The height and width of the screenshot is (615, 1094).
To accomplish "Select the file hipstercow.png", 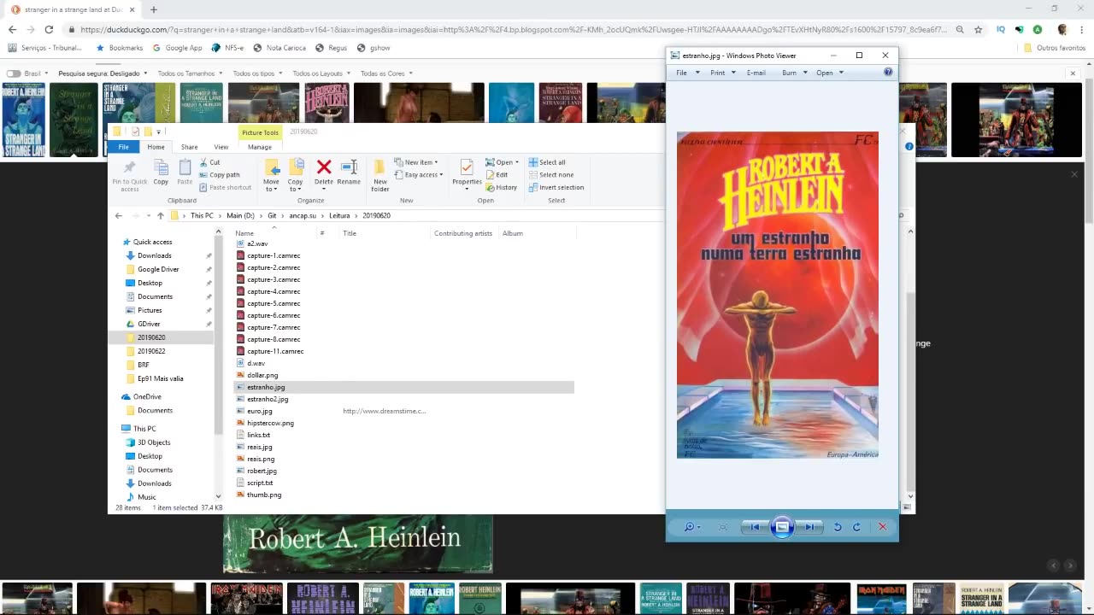I will [270, 423].
